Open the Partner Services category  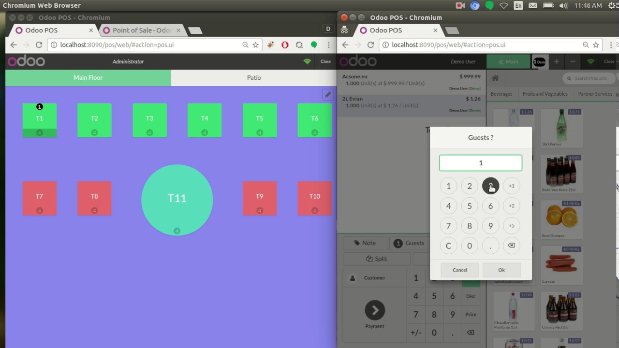[x=595, y=94]
